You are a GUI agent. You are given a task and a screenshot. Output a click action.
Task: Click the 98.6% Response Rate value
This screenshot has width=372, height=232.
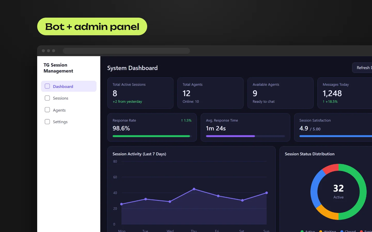(x=121, y=128)
